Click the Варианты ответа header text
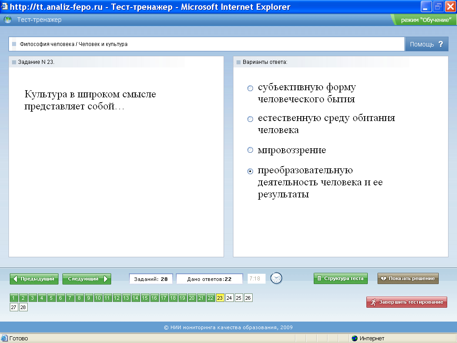457x343 pixels. [265, 62]
